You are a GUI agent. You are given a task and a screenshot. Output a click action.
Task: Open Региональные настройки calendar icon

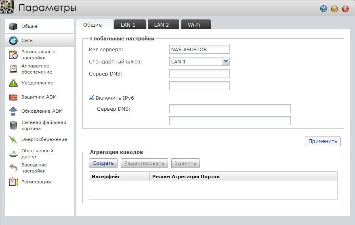[x=13, y=55]
